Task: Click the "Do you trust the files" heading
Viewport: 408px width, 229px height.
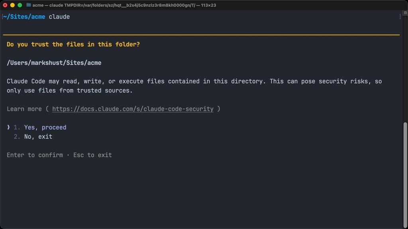Action: pyautogui.click(x=73, y=44)
